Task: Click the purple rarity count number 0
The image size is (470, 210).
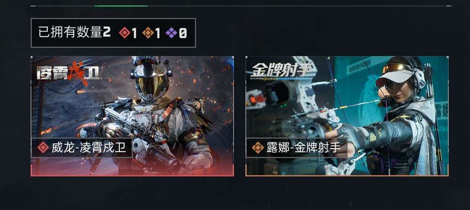Action: [x=182, y=33]
